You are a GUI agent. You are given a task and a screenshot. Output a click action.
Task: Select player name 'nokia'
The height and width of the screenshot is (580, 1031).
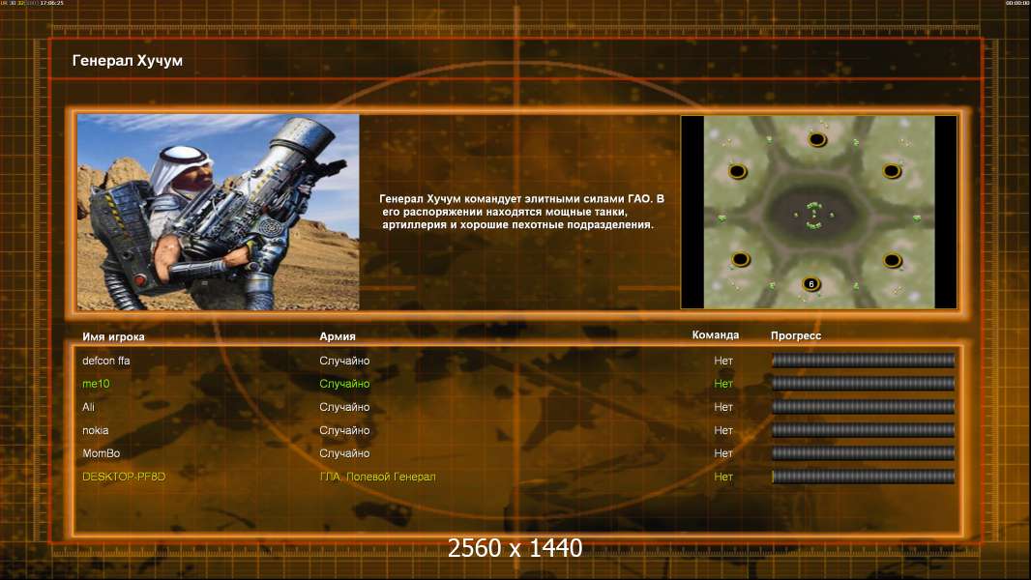tap(96, 430)
